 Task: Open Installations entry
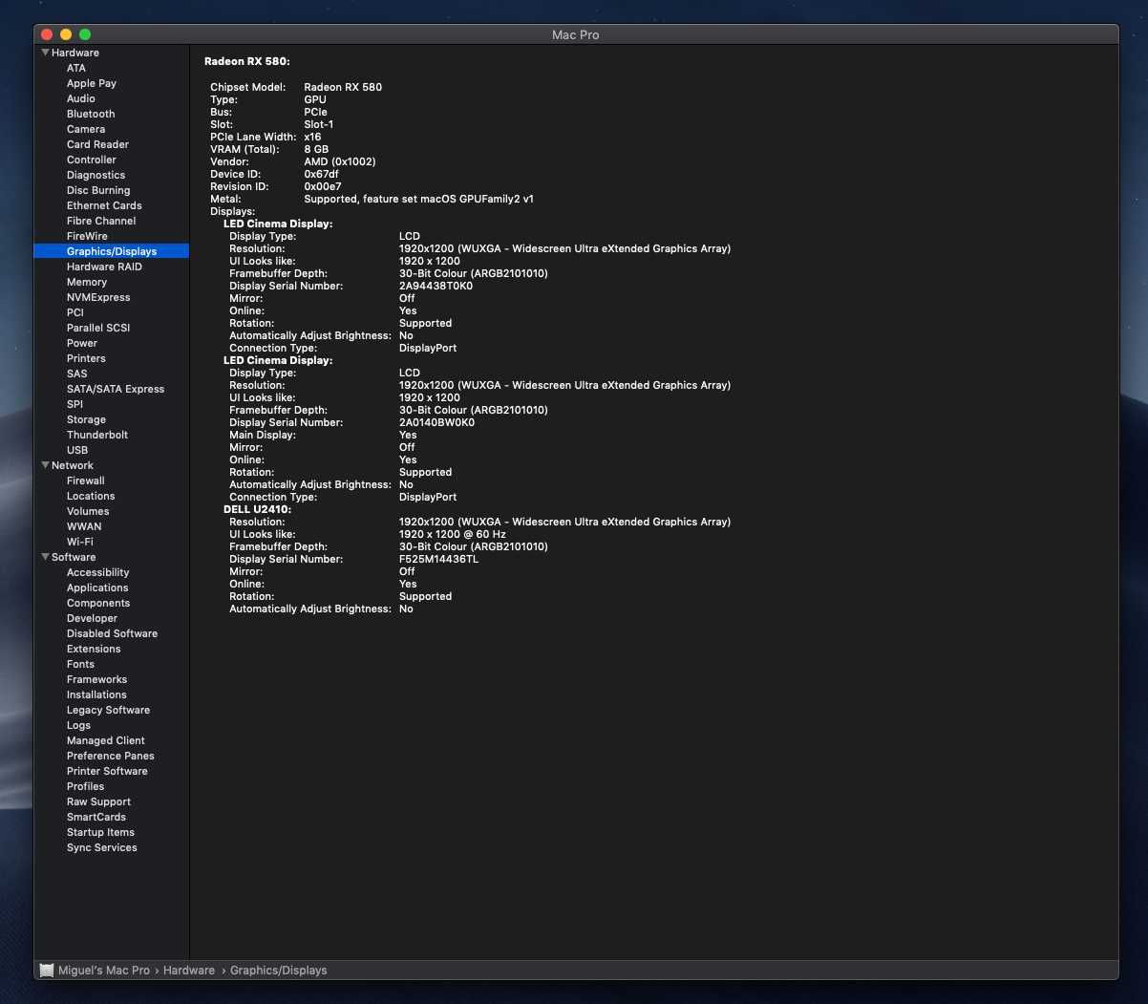click(96, 694)
